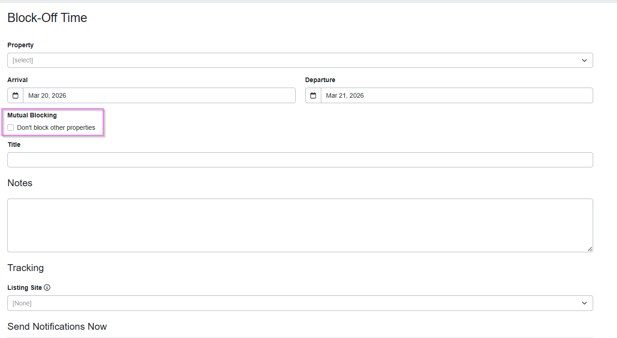The image size is (617, 338).
Task: Click inside the Notes text area
Action: 300,225
